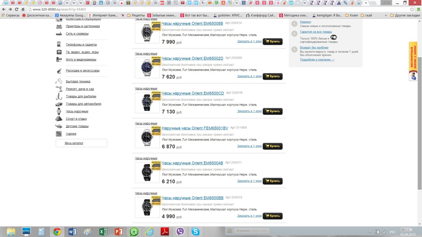Screen dimensions: 422x237
Task: Open Google Chrome from the taskbar
Action: [x=57, y=232]
